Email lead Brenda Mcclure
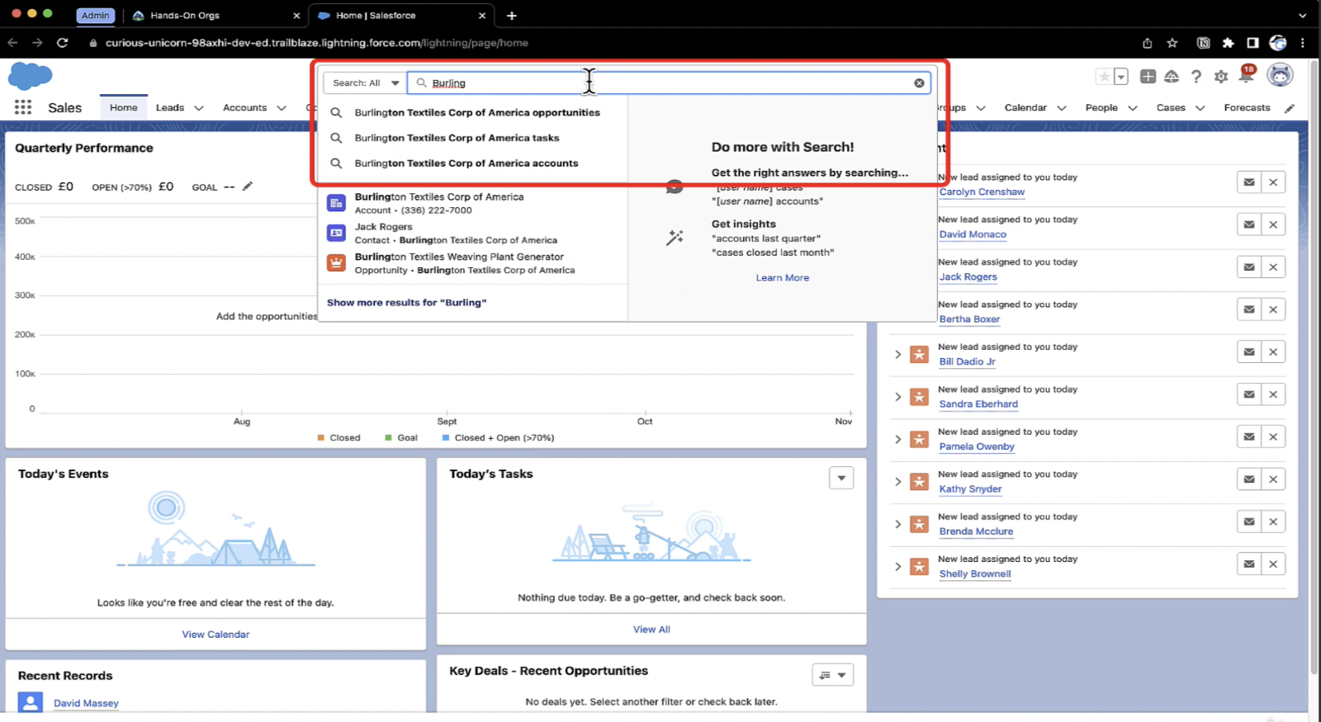 [1249, 521]
